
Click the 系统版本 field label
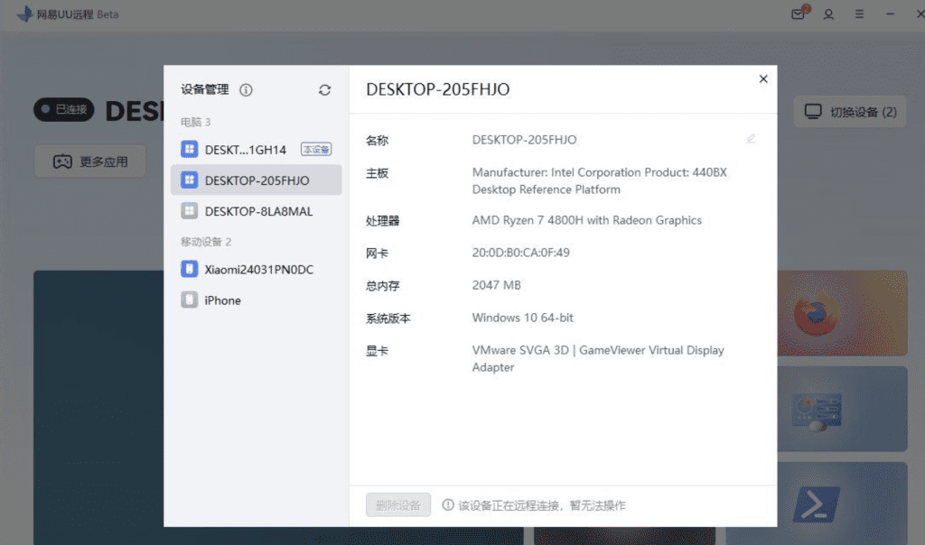point(388,319)
